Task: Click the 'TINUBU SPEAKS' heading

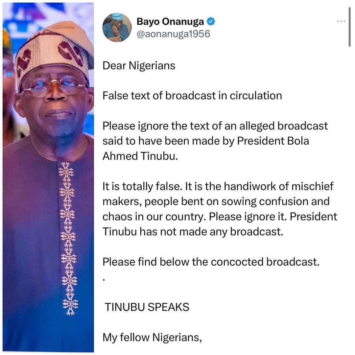Action: coord(147,307)
